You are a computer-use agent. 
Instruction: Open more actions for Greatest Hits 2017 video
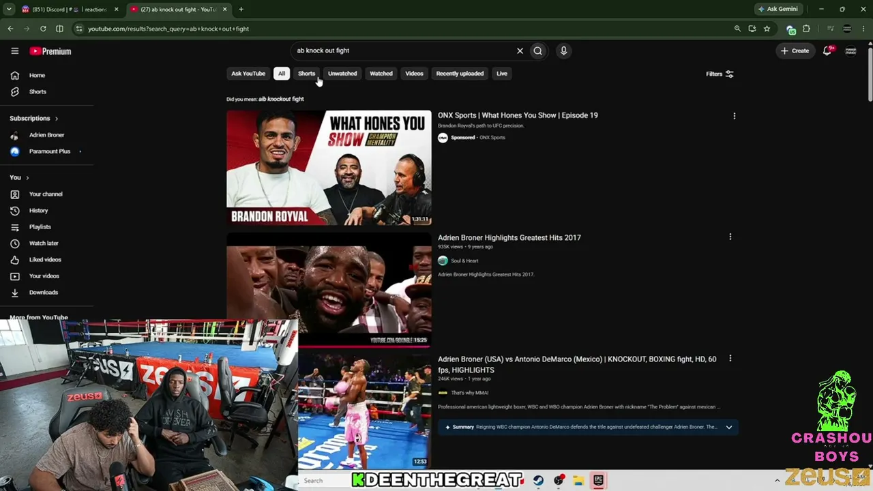click(x=730, y=237)
